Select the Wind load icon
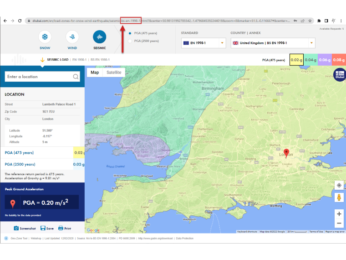Viewport: 346px width, 260px height. point(72,36)
